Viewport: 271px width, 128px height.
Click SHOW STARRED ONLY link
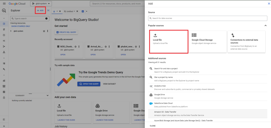(21, 26)
